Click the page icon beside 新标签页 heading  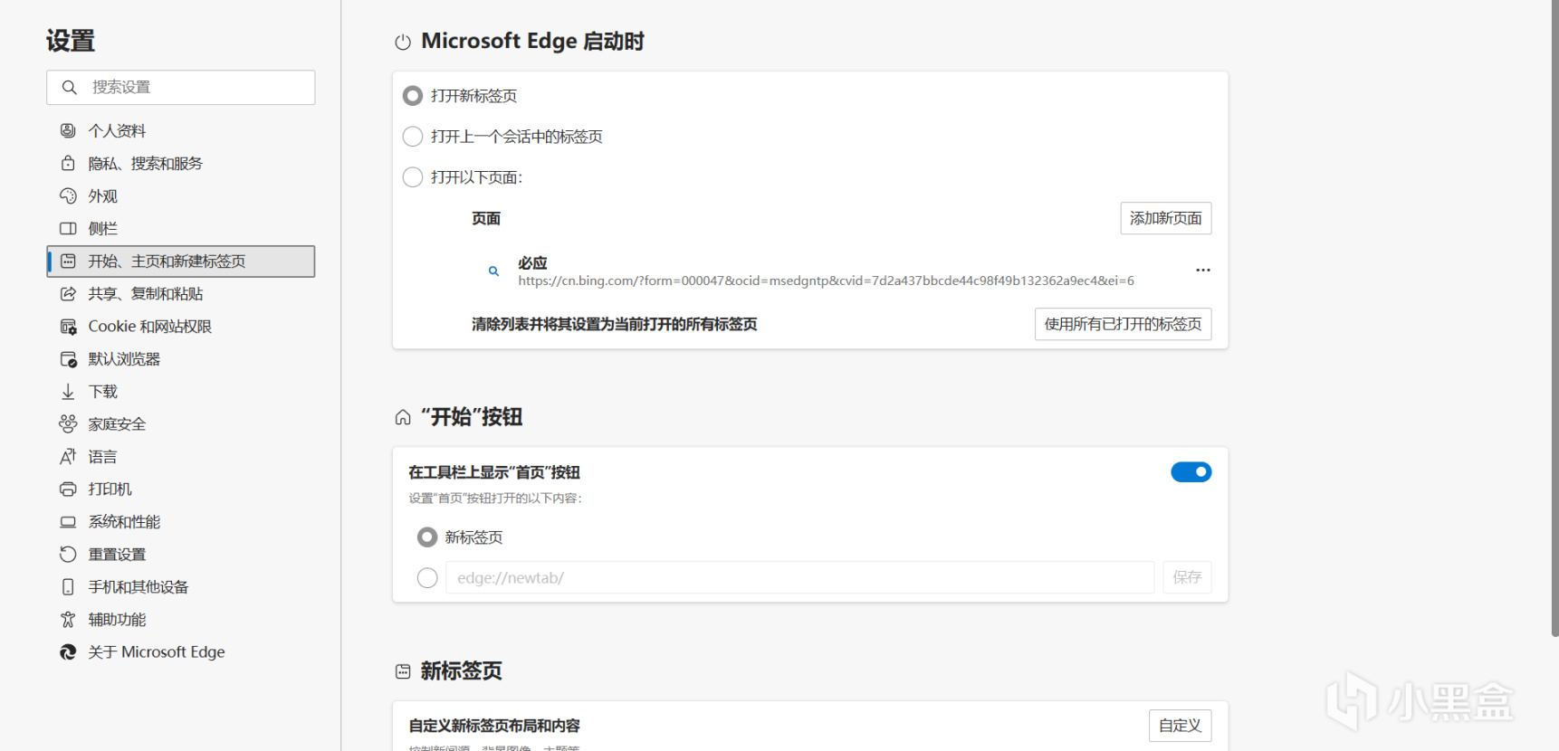tap(403, 671)
